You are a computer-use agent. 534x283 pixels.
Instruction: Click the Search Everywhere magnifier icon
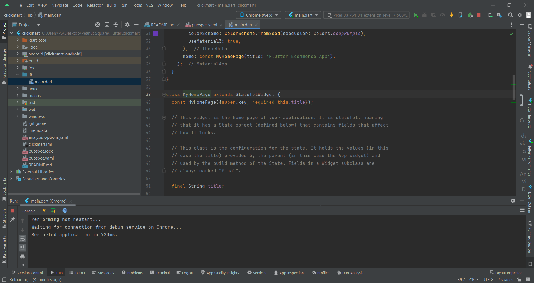coord(510,15)
